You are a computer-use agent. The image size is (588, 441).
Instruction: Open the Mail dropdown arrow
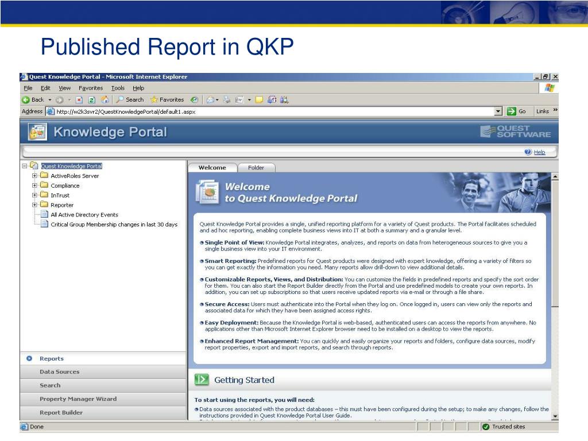217,100
